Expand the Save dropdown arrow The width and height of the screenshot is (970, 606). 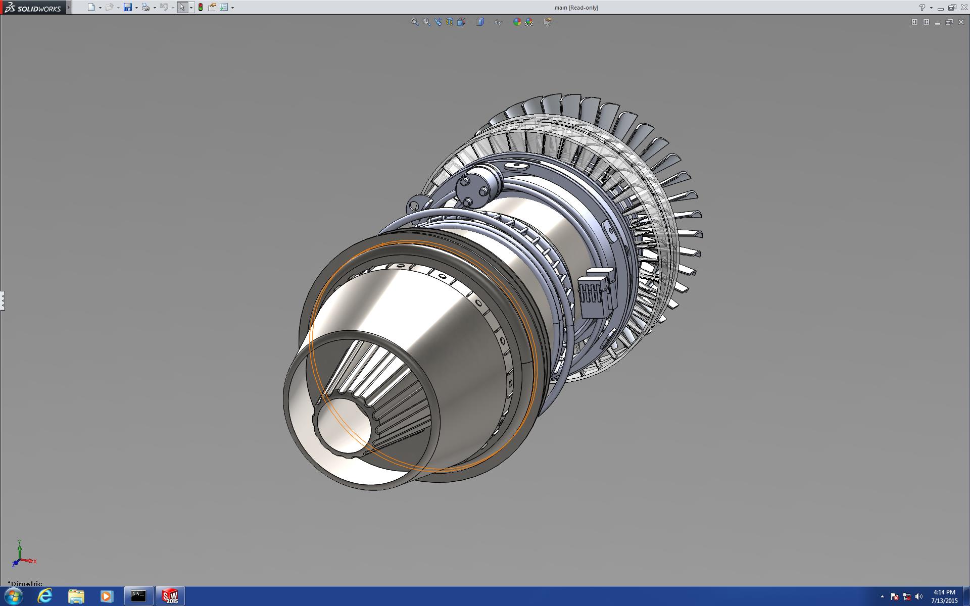pos(136,8)
